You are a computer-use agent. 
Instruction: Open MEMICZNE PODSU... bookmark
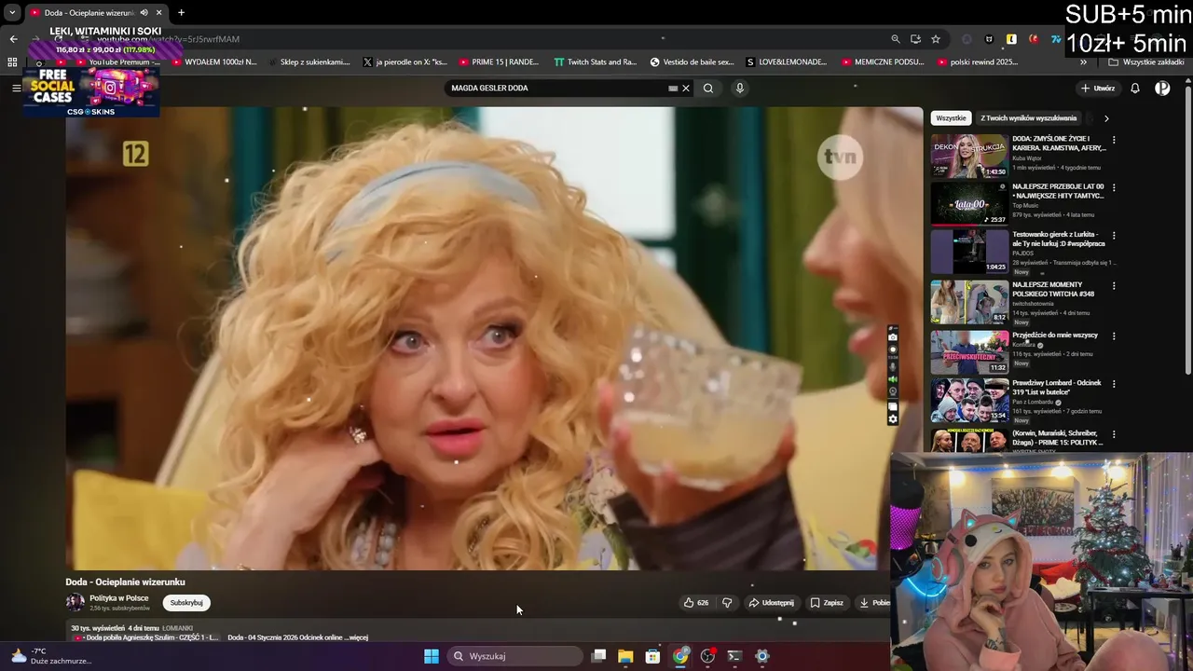(882, 62)
